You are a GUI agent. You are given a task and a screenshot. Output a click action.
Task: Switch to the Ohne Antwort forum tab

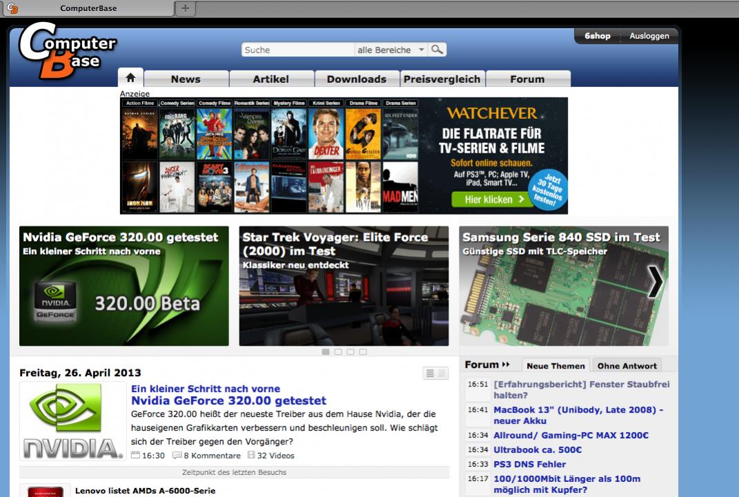click(x=627, y=366)
